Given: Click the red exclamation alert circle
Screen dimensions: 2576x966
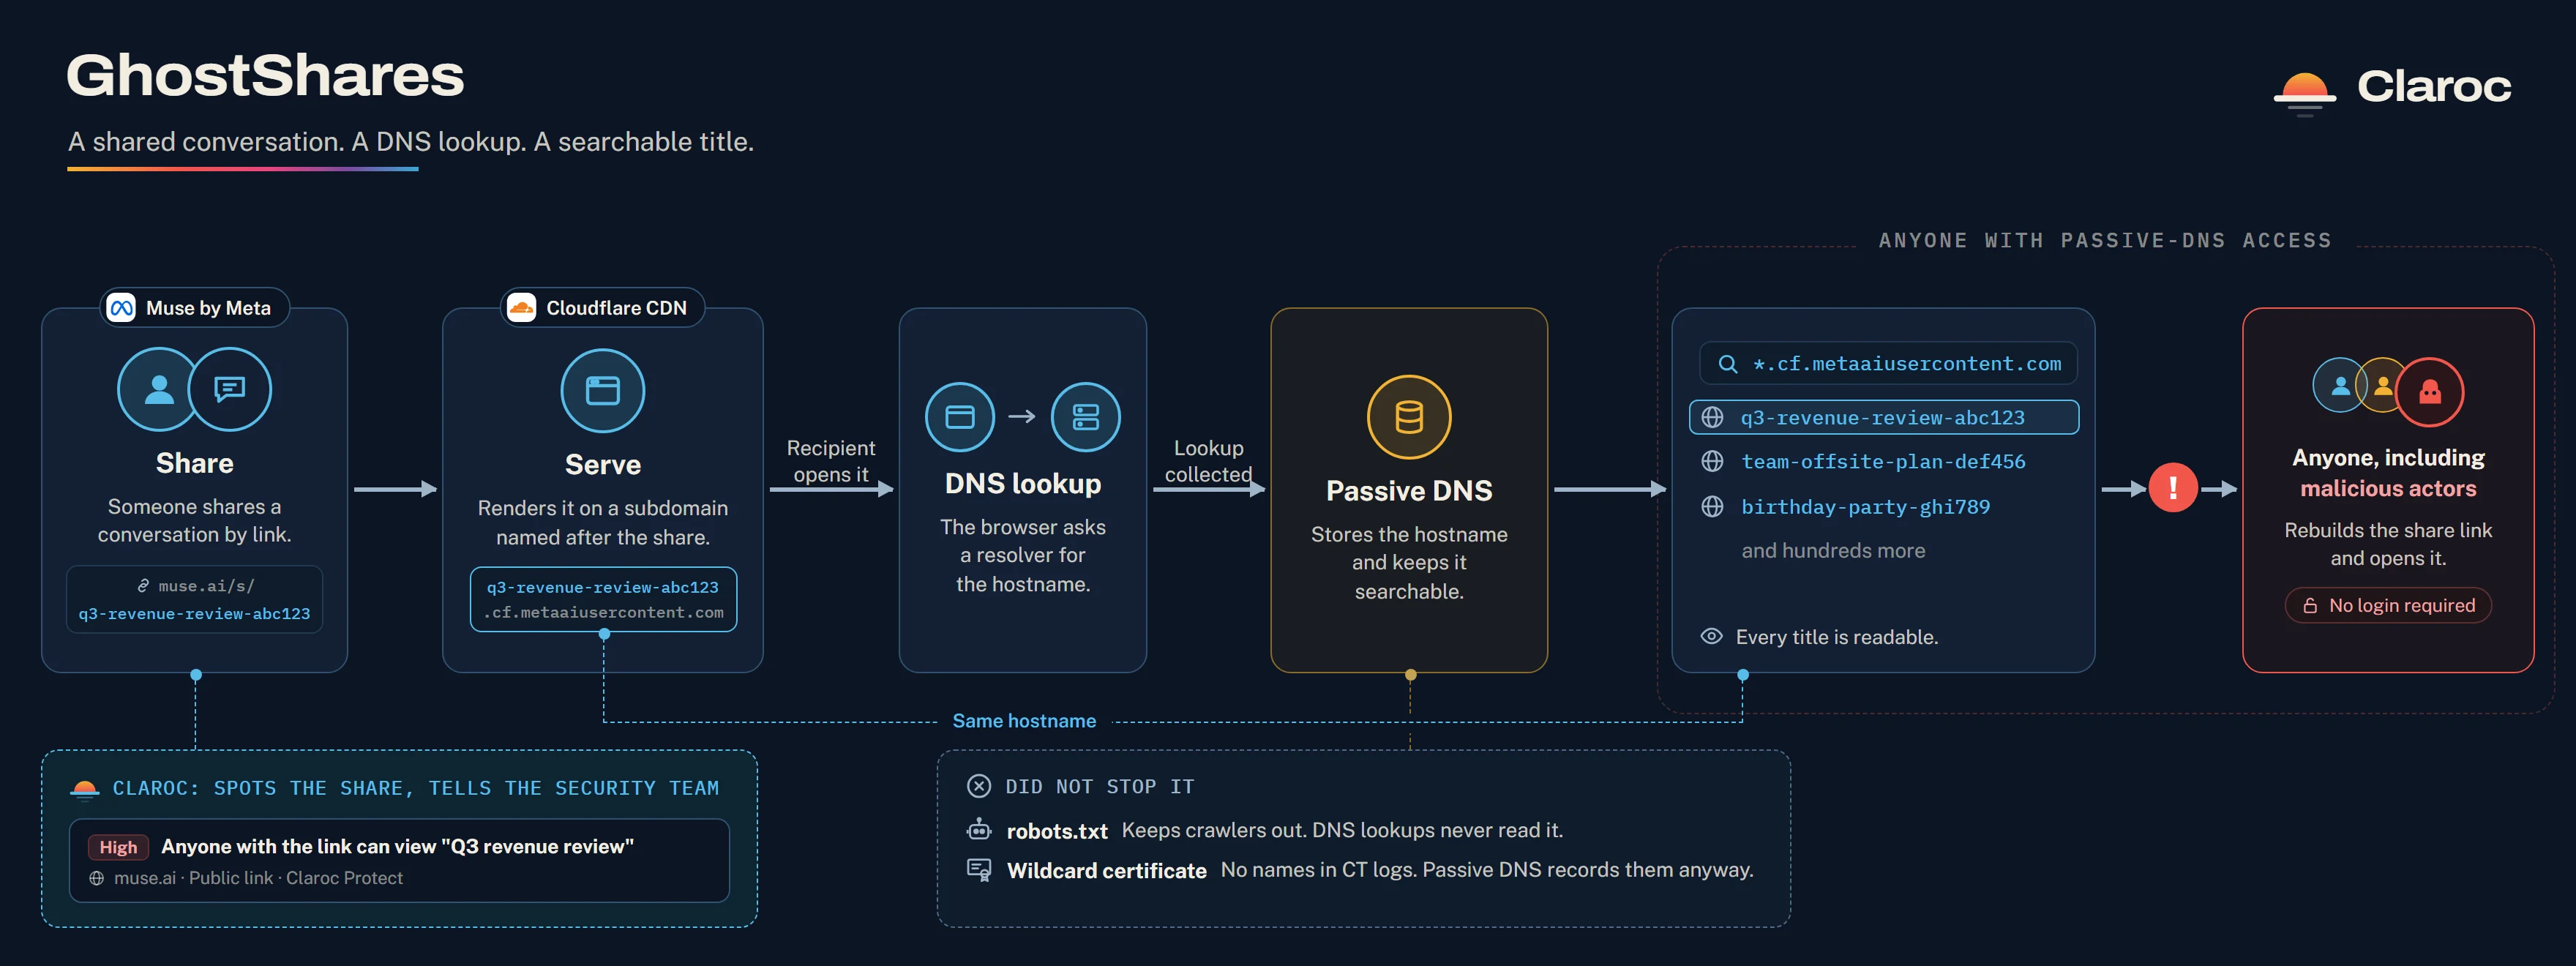Looking at the screenshot, I should pyautogui.click(x=2173, y=488).
